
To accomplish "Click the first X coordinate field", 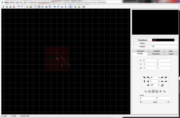I will (x=149, y=60).
